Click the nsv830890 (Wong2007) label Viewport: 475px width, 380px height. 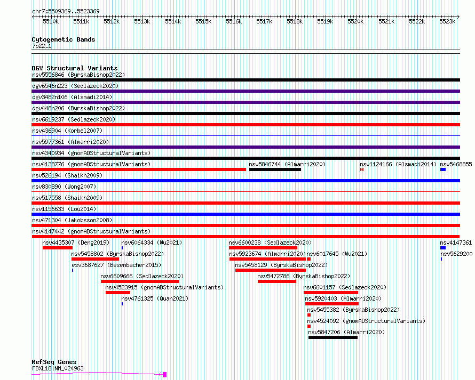click(x=64, y=187)
